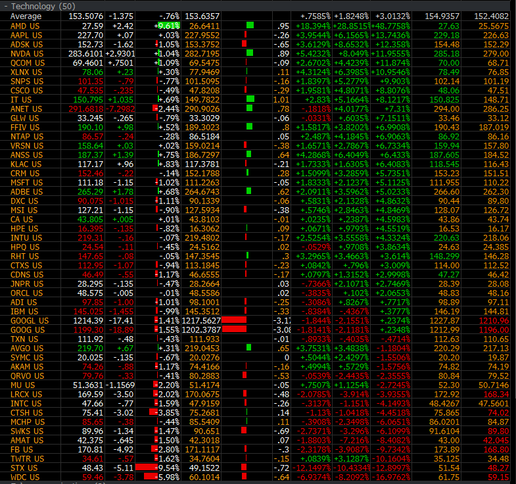Click ANSS US ticker

click(x=27, y=155)
